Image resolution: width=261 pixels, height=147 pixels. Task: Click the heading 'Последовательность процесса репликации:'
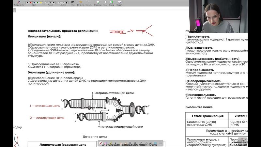63,31
